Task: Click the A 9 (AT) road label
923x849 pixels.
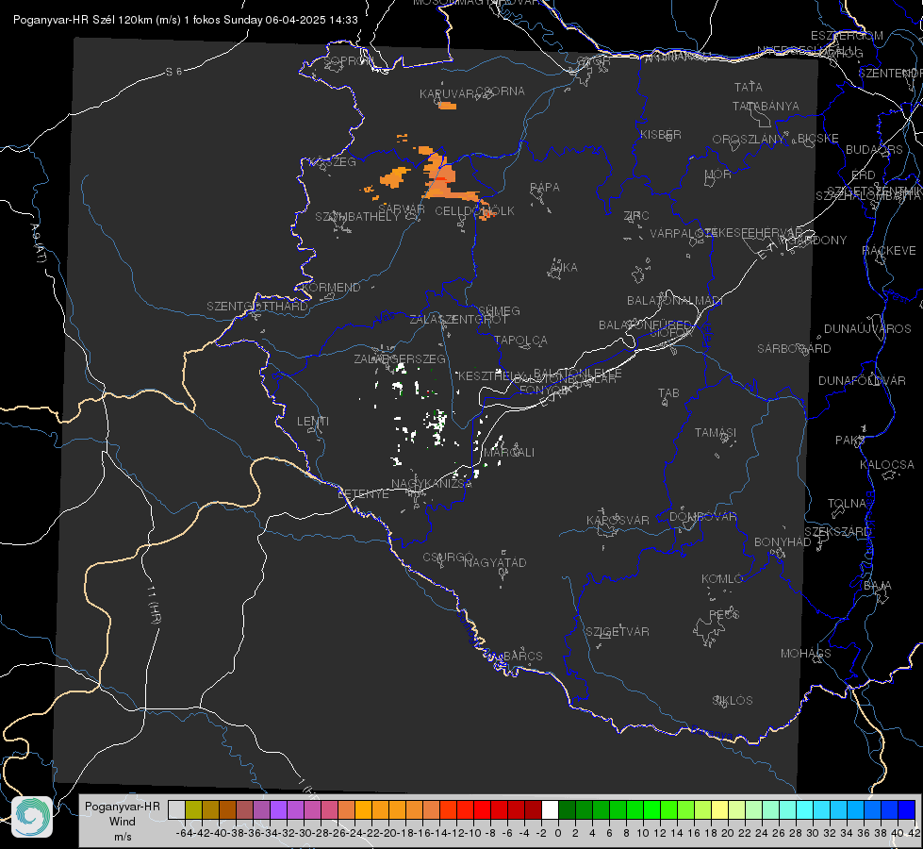Action: click(x=38, y=243)
